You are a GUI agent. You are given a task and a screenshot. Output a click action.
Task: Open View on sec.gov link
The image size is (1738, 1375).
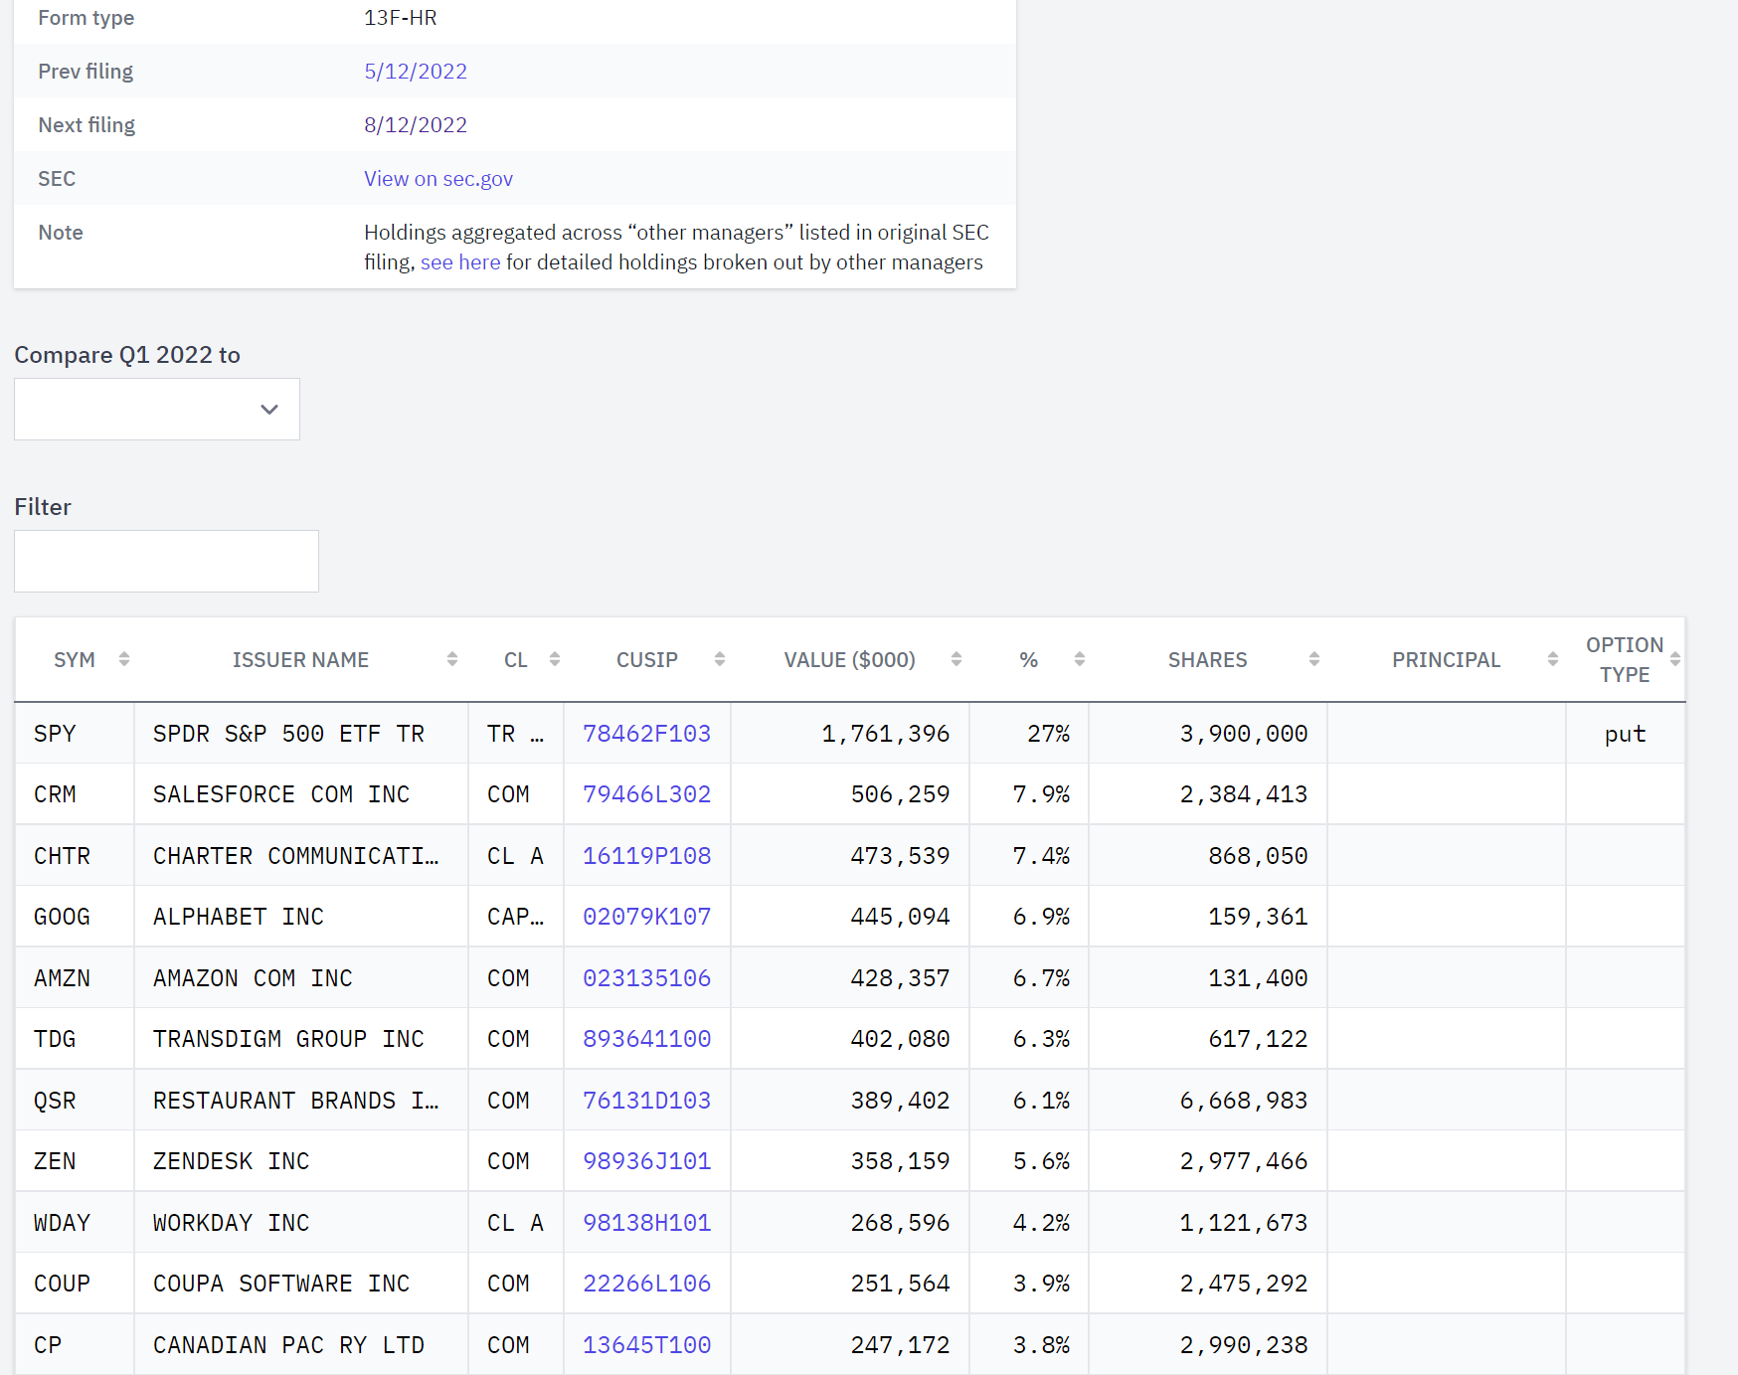coord(438,179)
